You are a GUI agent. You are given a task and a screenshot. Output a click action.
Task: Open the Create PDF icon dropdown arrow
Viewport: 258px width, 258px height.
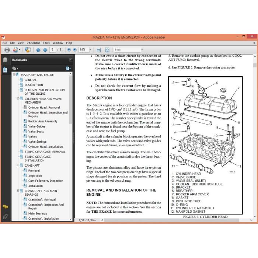point(20,50)
